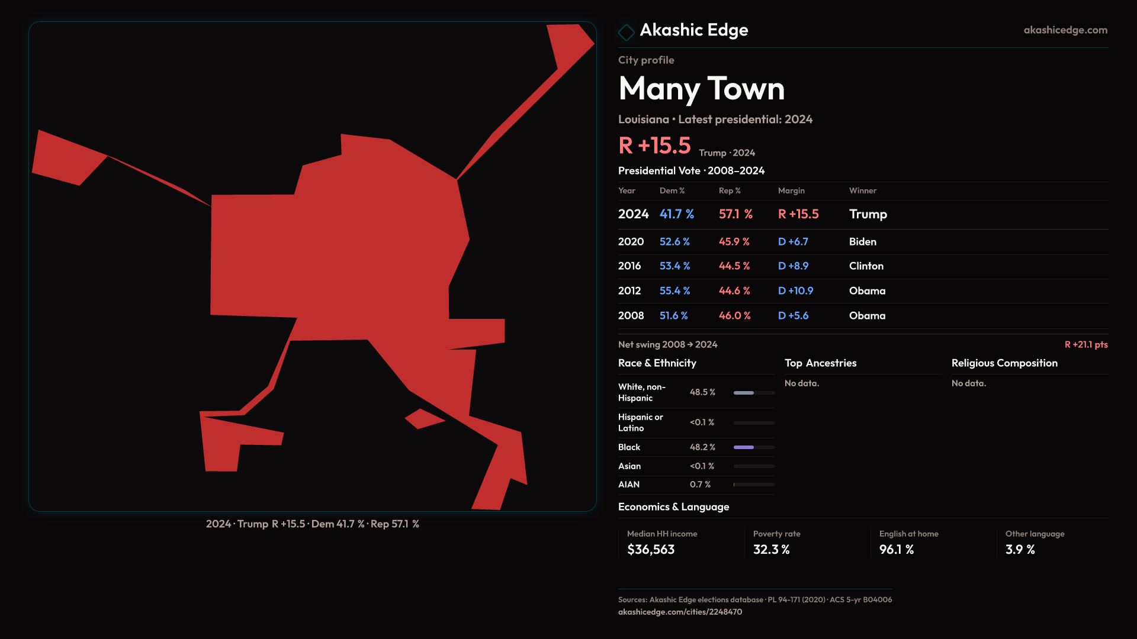Click the Top Ancestries section heading

[x=820, y=363]
